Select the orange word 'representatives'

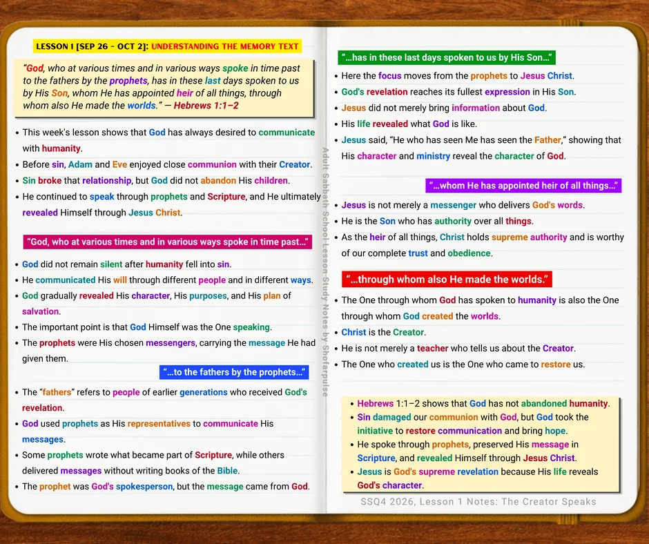(x=159, y=423)
